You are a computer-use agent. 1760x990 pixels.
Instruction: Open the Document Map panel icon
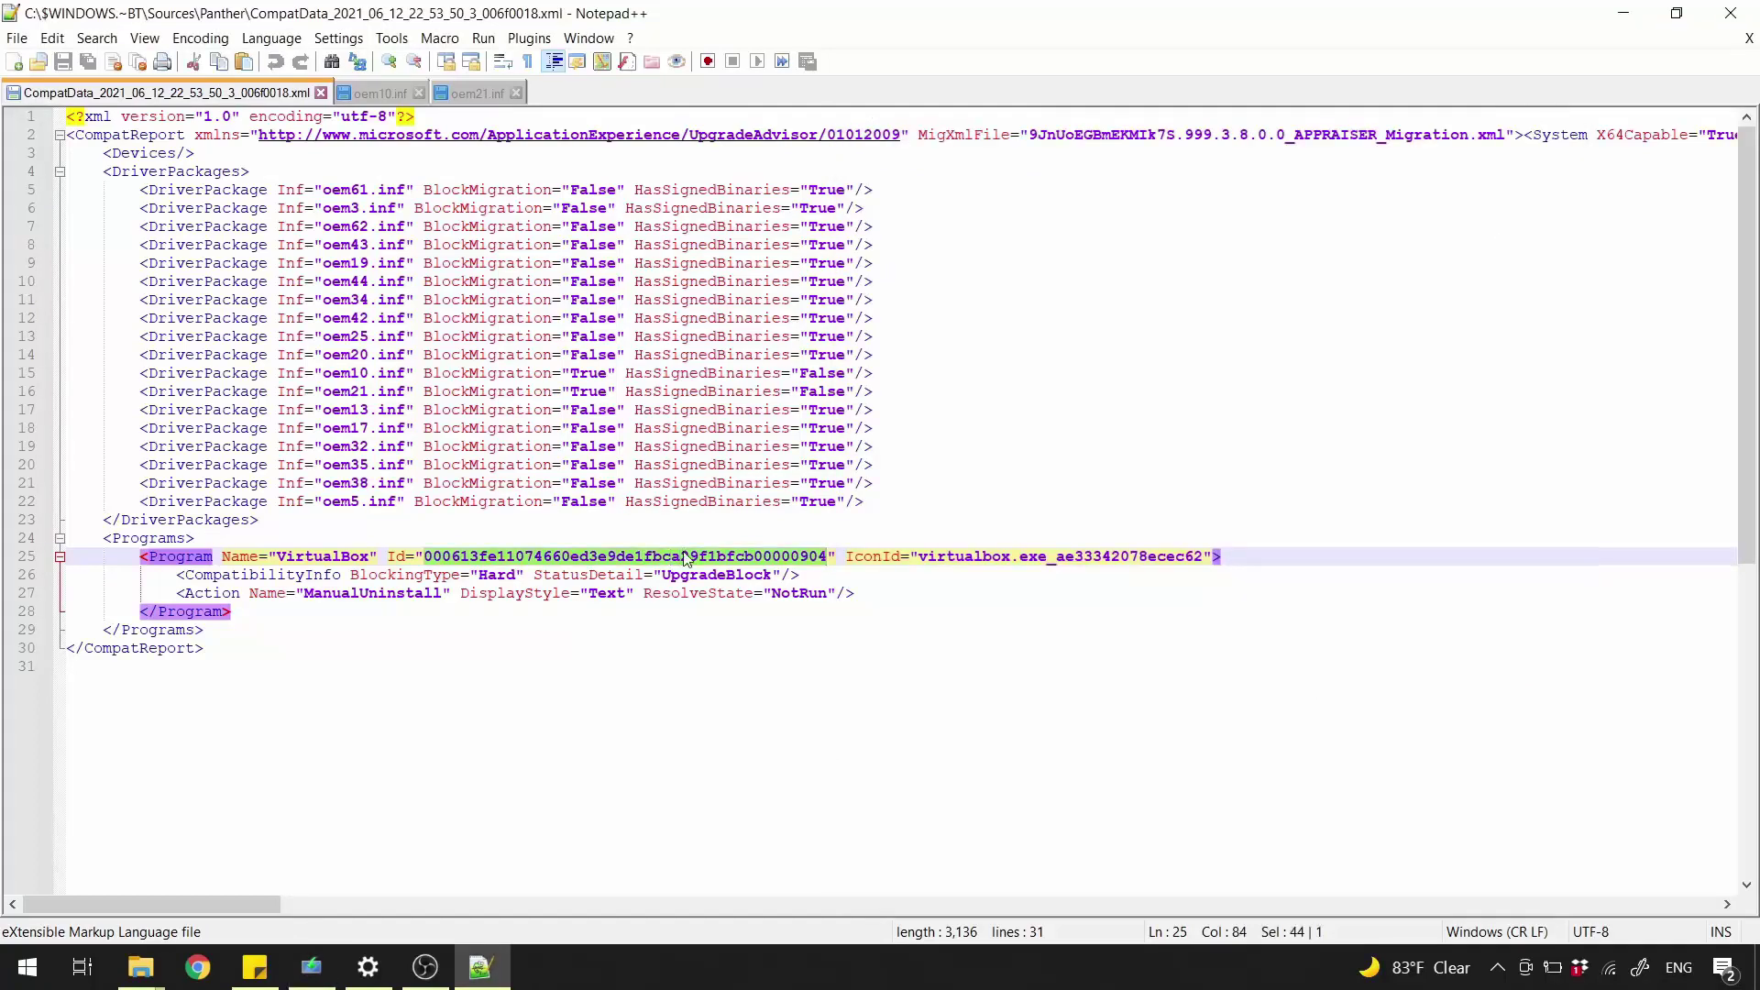601,61
